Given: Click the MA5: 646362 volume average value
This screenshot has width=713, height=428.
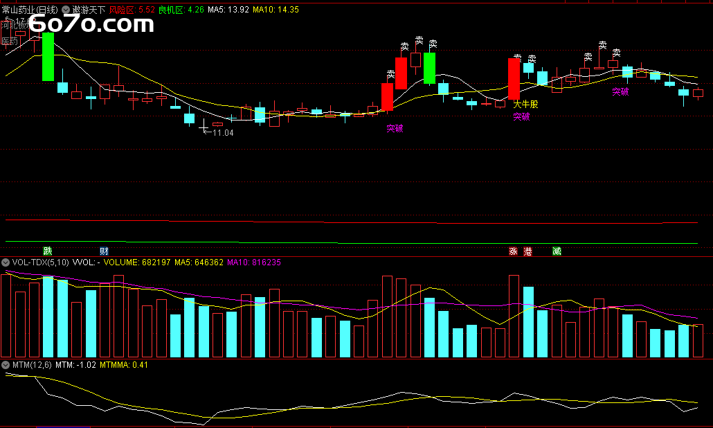Looking at the screenshot, I should pyautogui.click(x=199, y=262).
